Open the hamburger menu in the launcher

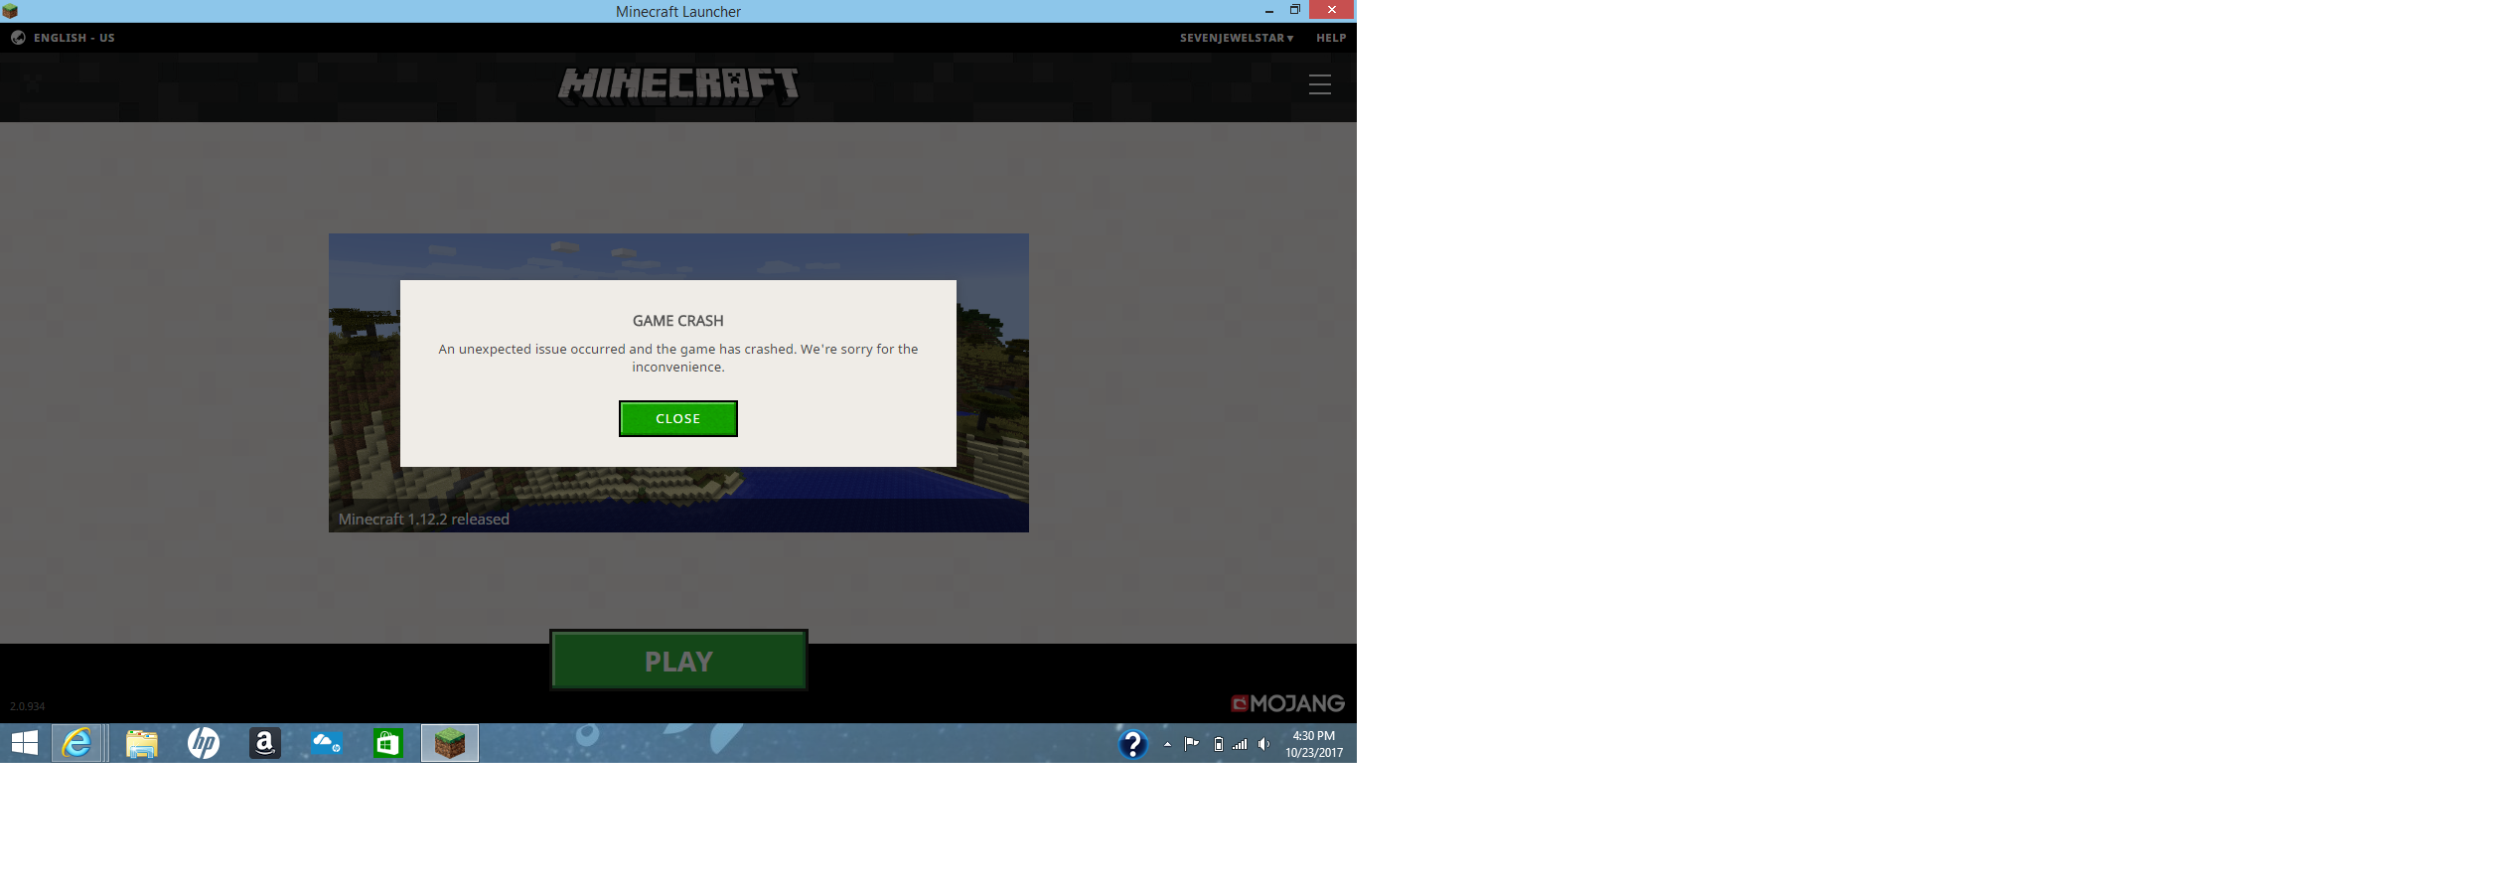point(1320,84)
